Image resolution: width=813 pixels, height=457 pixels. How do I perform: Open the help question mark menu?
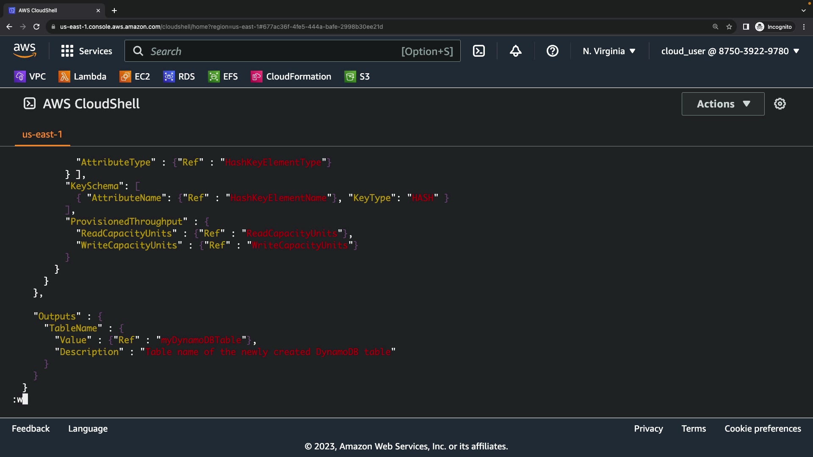tap(552, 51)
